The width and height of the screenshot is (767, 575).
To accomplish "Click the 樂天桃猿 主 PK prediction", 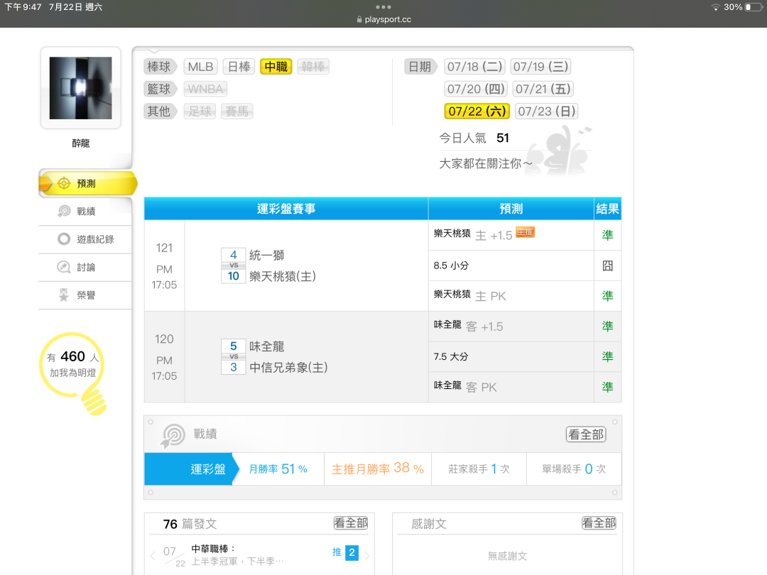I will tap(469, 295).
